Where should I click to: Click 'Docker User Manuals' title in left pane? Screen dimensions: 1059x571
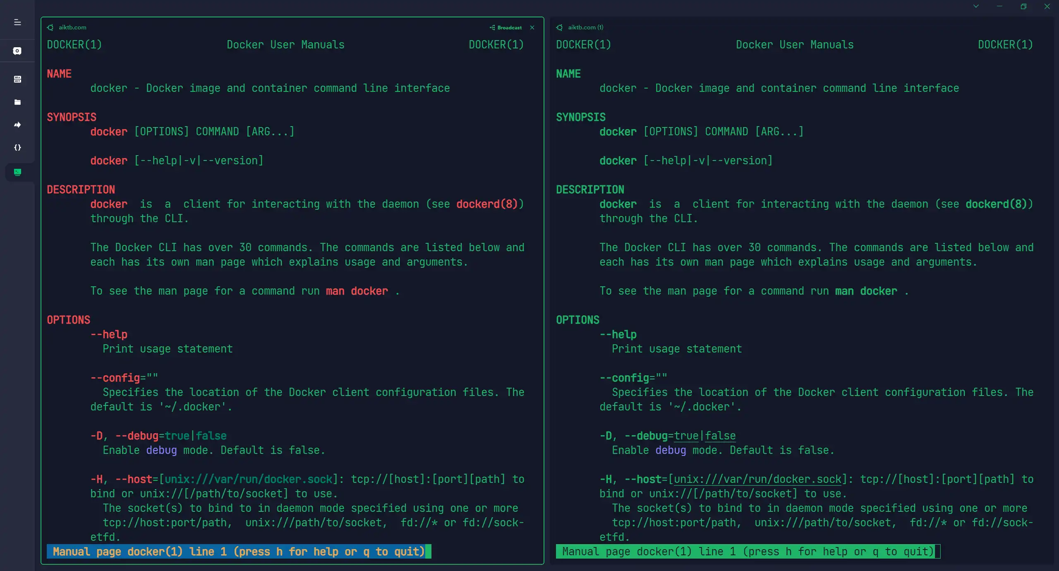pos(285,45)
